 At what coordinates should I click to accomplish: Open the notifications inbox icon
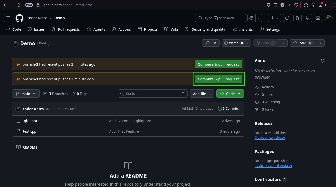pos(318,18)
